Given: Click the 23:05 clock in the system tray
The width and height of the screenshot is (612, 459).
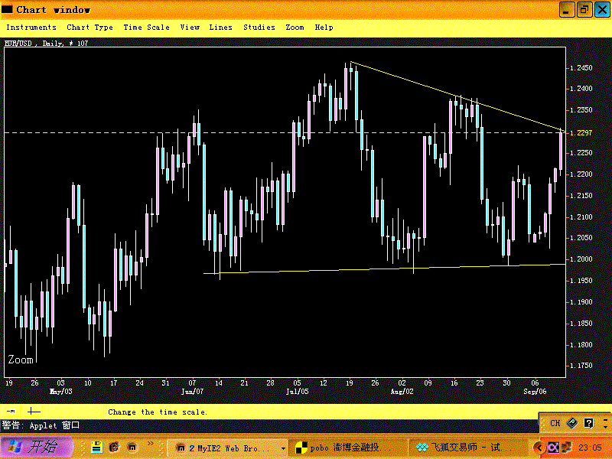Looking at the screenshot, I should coord(589,447).
